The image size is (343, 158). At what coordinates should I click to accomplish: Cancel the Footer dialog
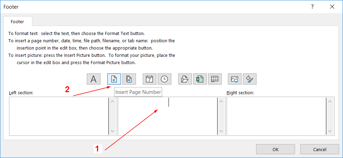point(319,149)
